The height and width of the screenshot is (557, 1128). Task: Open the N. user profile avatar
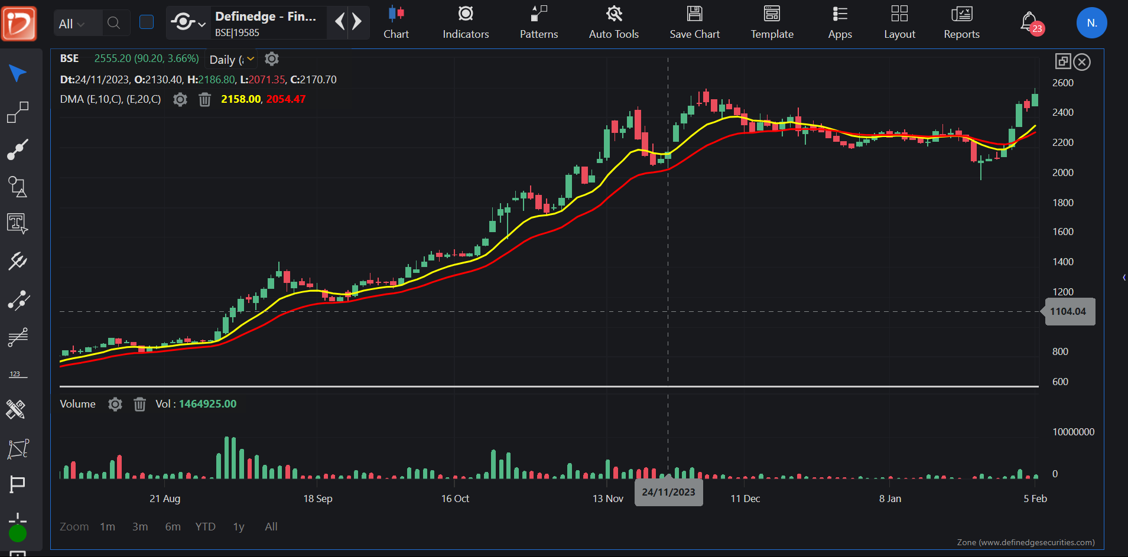point(1091,23)
